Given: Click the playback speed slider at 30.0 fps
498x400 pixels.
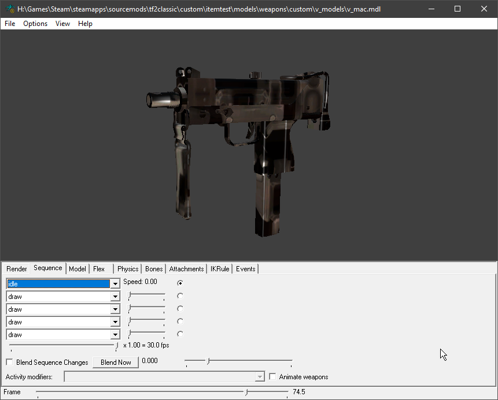Looking at the screenshot, I should coord(64,346).
